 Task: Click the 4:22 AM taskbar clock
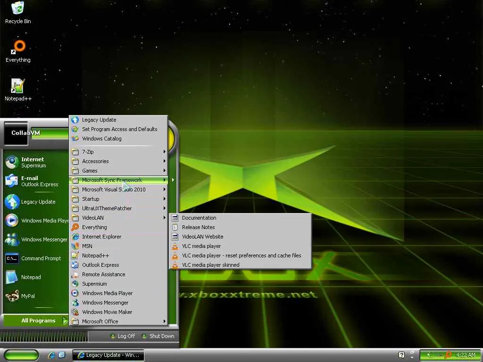[x=466, y=355]
